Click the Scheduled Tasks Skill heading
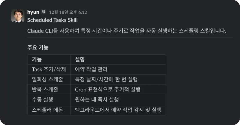The height and width of the screenshot is (125, 240). click(52, 20)
